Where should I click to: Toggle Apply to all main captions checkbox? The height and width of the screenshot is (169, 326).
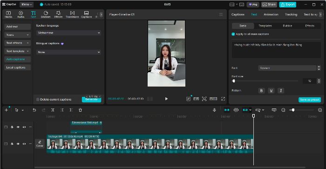[x=233, y=34]
